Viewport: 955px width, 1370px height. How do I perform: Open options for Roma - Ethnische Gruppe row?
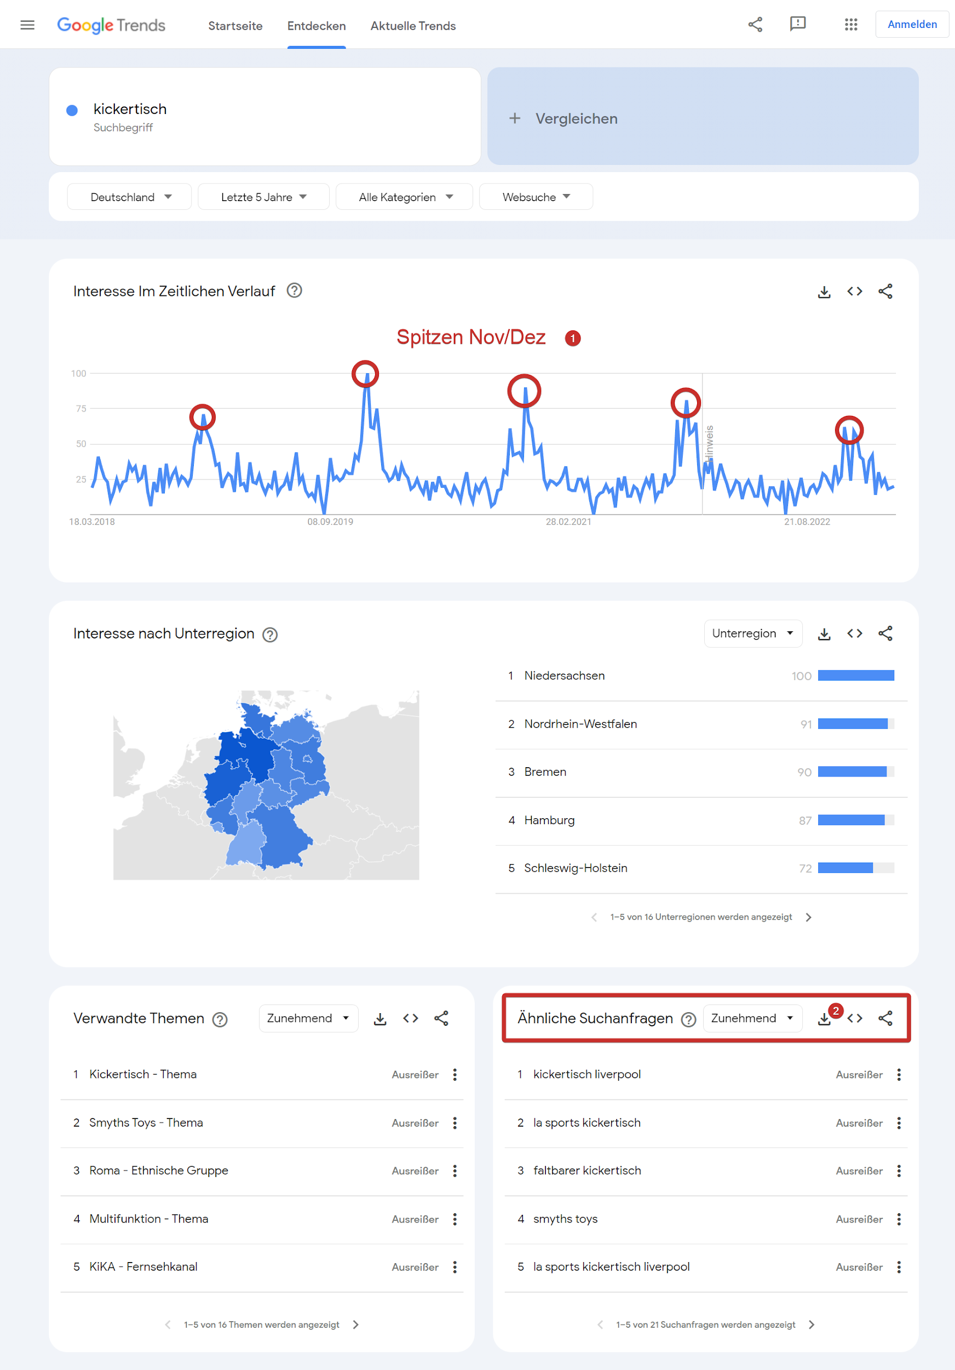point(455,1170)
